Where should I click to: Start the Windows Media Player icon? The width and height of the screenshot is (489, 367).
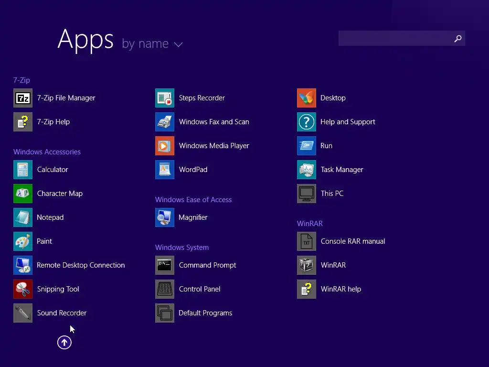coord(165,146)
